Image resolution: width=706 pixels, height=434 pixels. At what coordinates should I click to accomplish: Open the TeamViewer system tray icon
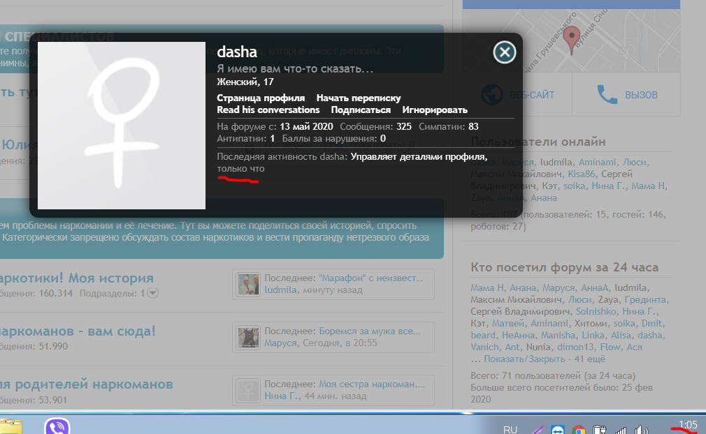click(x=557, y=426)
